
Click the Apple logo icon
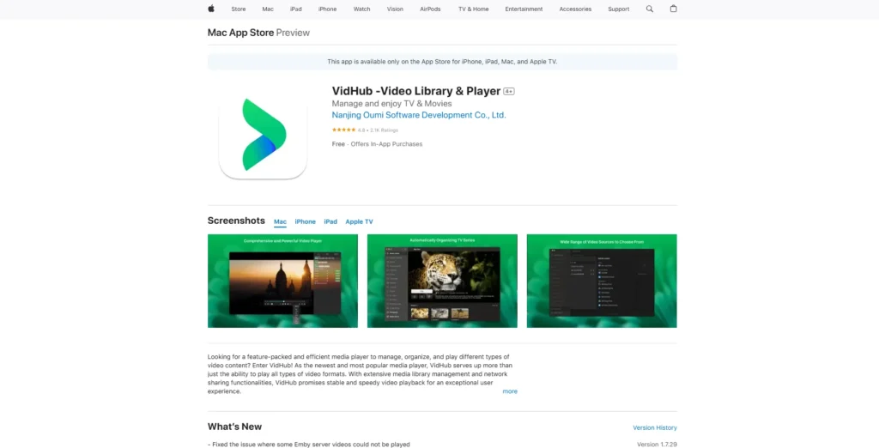coord(211,9)
